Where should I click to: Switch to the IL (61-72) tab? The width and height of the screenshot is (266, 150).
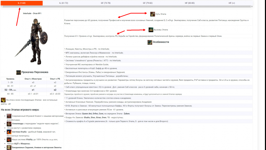[64, 3]
